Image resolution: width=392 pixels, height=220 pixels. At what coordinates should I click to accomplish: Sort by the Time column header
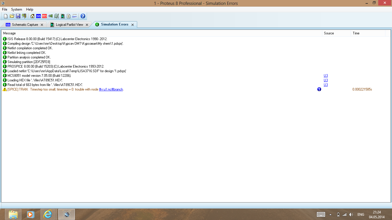click(368, 33)
